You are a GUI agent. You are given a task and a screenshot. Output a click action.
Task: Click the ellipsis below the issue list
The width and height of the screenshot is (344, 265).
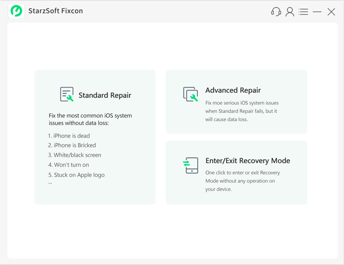(x=50, y=182)
